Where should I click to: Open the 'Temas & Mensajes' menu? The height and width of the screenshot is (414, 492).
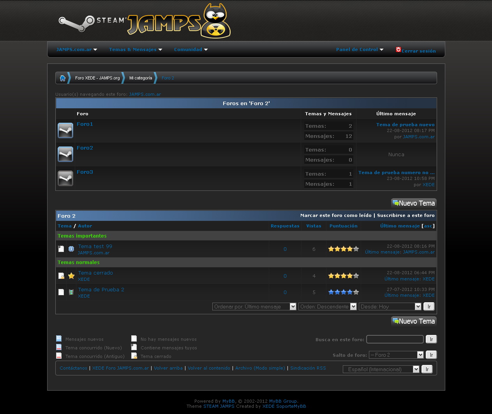(135, 49)
